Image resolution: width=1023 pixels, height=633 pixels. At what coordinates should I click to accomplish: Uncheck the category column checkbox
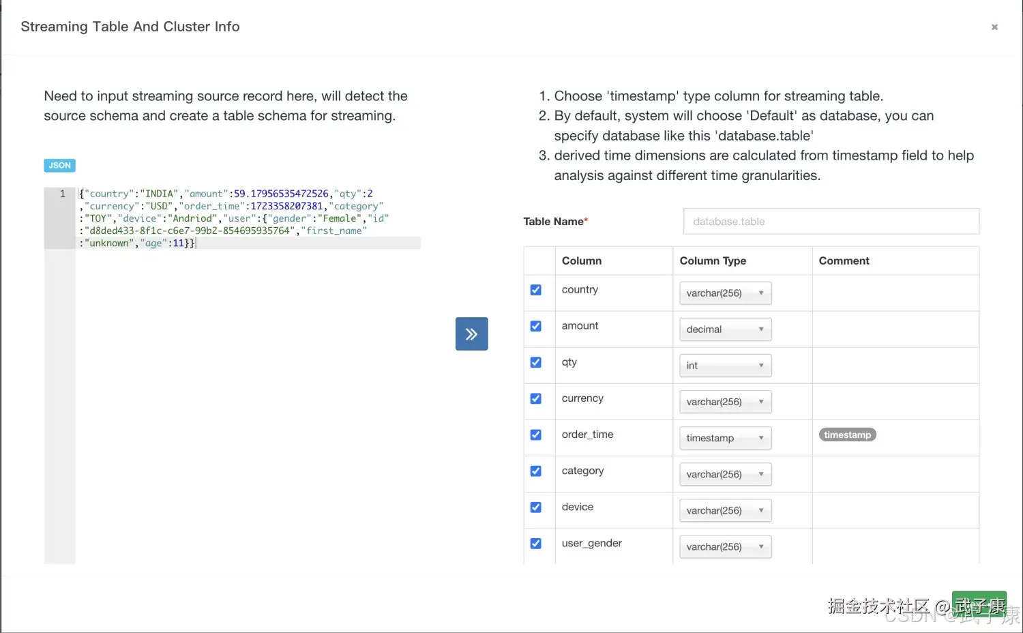pyautogui.click(x=536, y=471)
